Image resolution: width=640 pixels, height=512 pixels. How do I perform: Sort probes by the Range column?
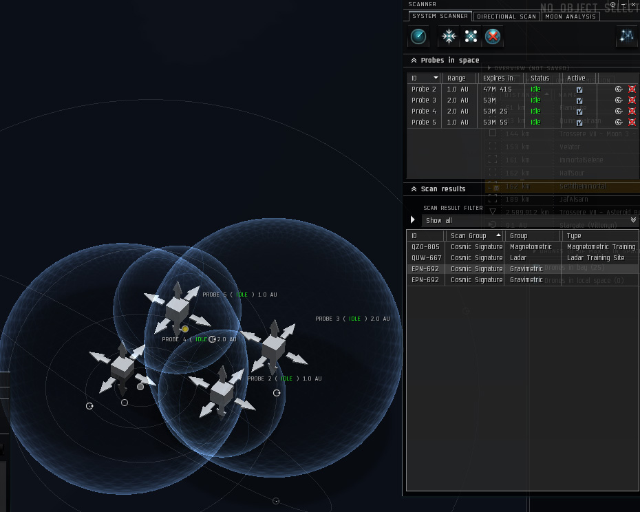tap(459, 78)
